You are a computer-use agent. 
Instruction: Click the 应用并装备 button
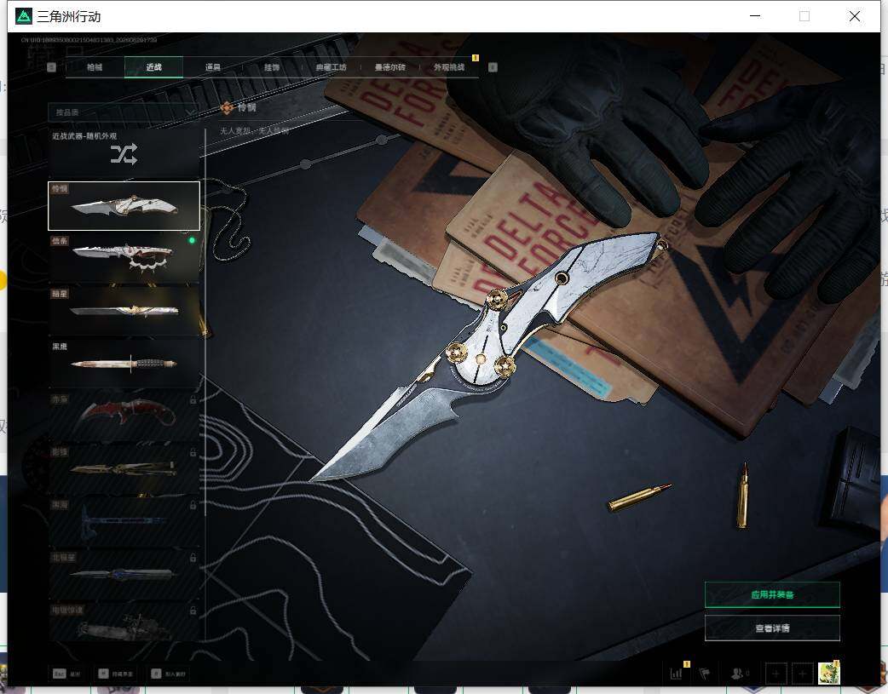[772, 594]
